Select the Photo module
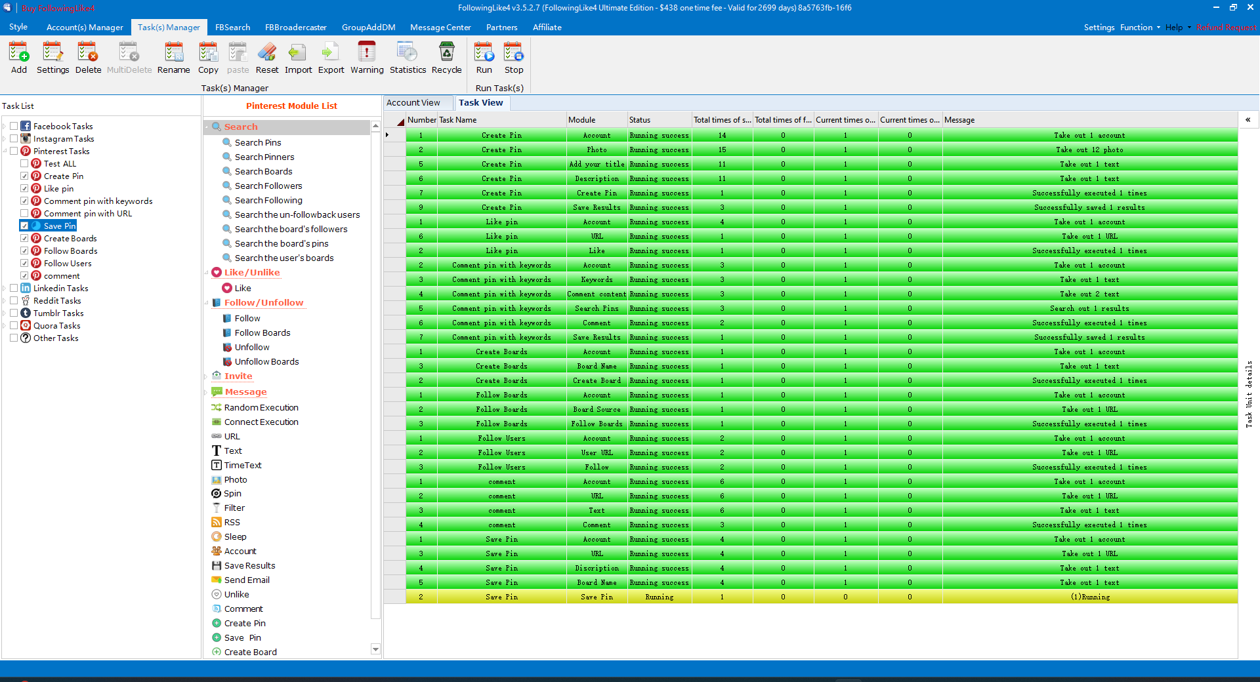The height and width of the screenshot is (682, 1260). tap(236, 479)
